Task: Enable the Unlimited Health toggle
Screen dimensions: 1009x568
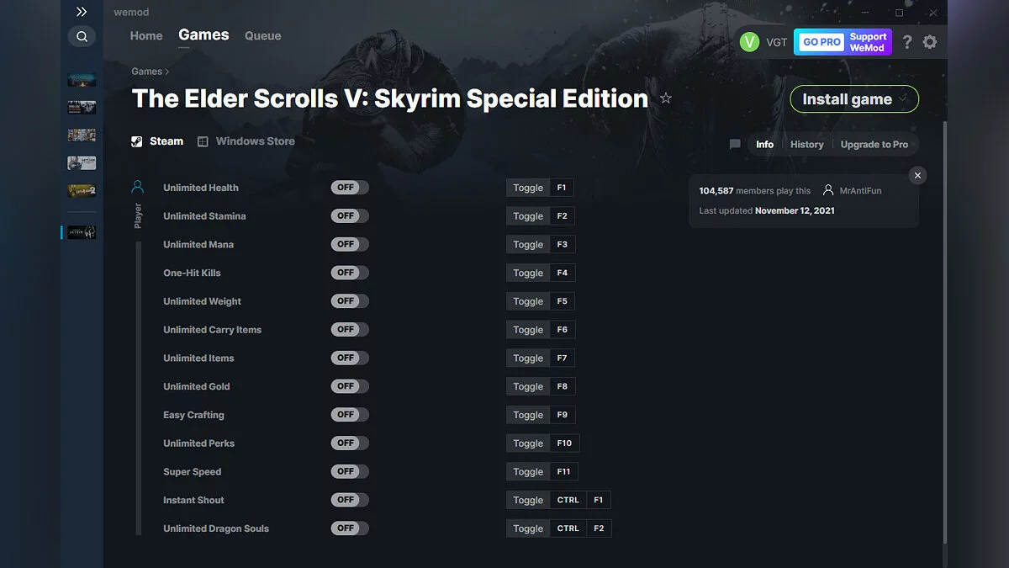Action: pos(349,187)
